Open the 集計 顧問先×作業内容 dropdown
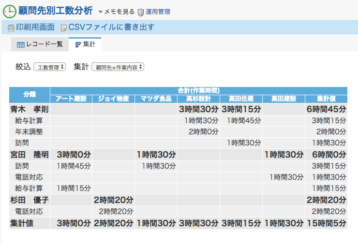Viewport: 358px width, 245px height. point(118,67)
